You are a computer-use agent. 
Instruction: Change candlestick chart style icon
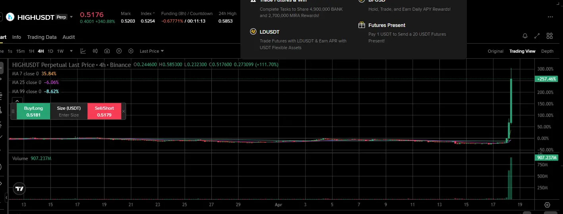95,51
